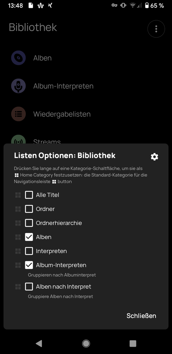The width and height of the screenshot is (172, 354).
Task: Open the gear settings icon in Listen Optionen
Action: point(154,157)
